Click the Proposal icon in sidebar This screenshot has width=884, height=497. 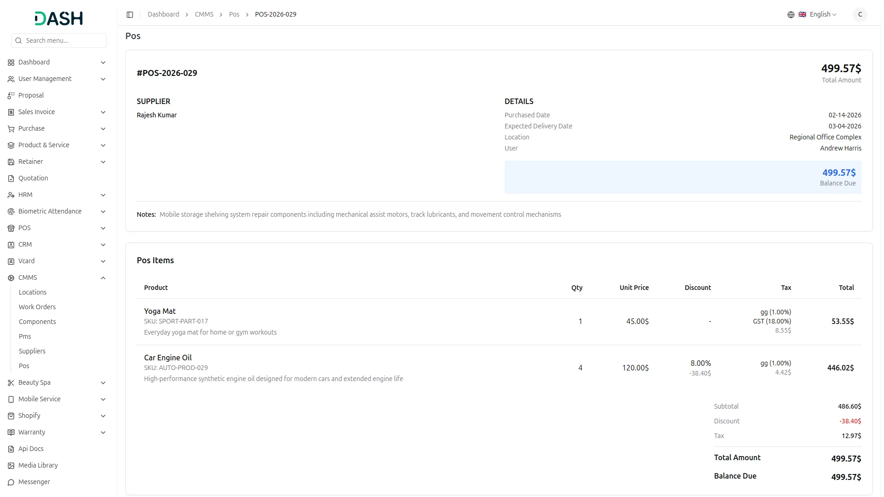tap(11, 96)
